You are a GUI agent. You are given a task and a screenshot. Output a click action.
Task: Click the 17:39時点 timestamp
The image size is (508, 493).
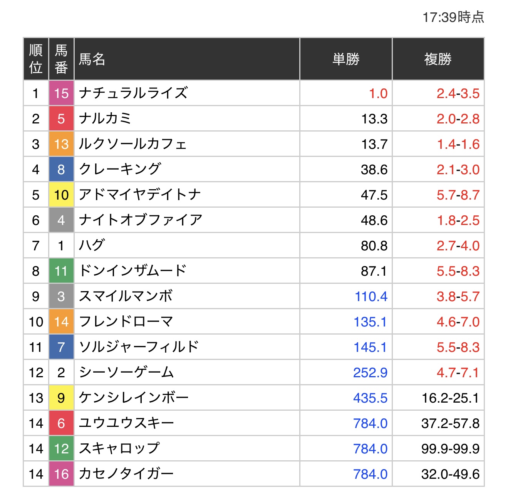(453, 17)
